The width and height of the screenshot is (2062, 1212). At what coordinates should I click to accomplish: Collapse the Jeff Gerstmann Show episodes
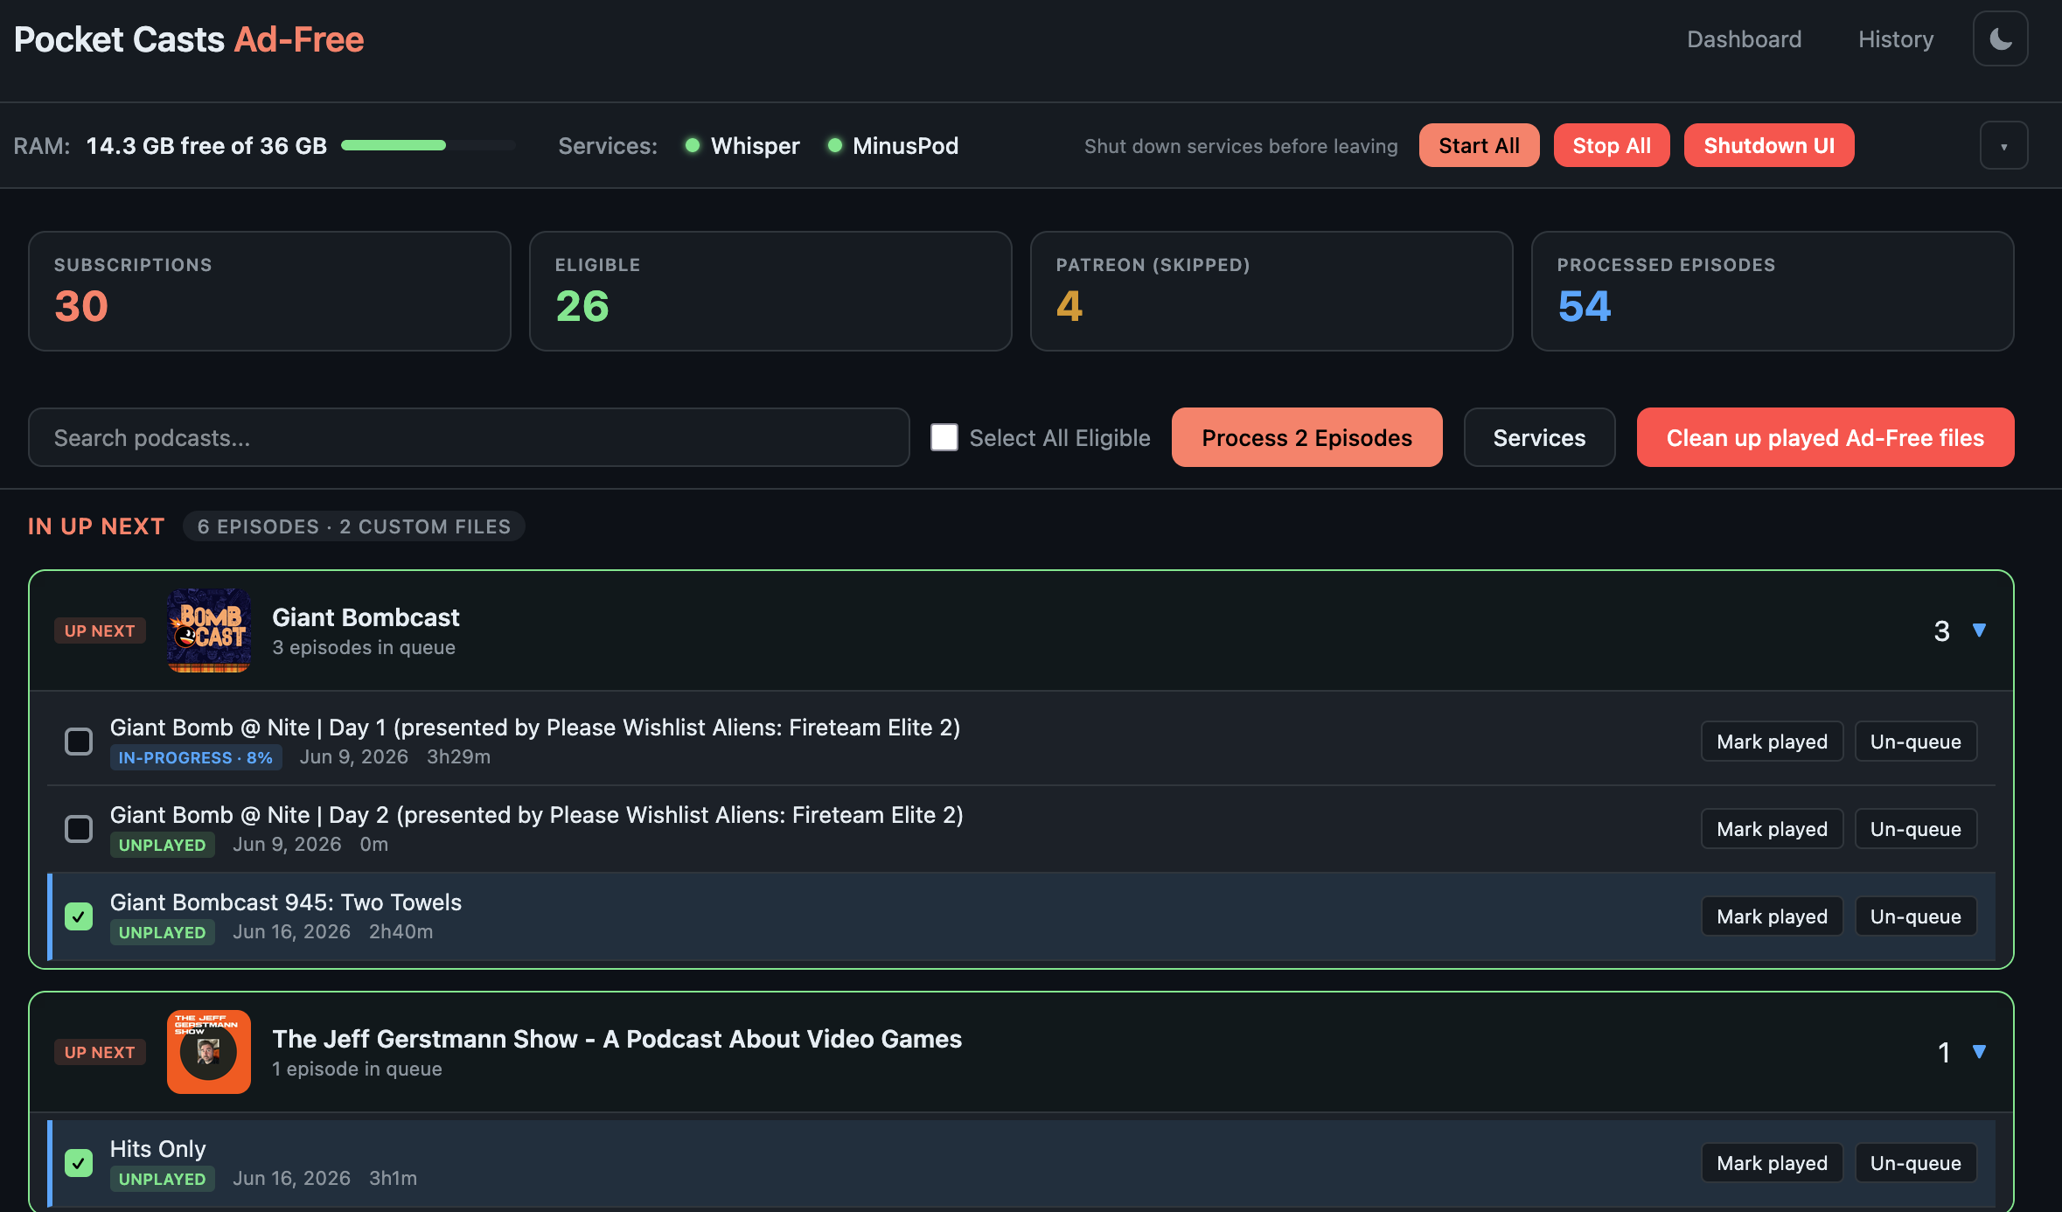pyautogui.click(x=1980, y=1052)
